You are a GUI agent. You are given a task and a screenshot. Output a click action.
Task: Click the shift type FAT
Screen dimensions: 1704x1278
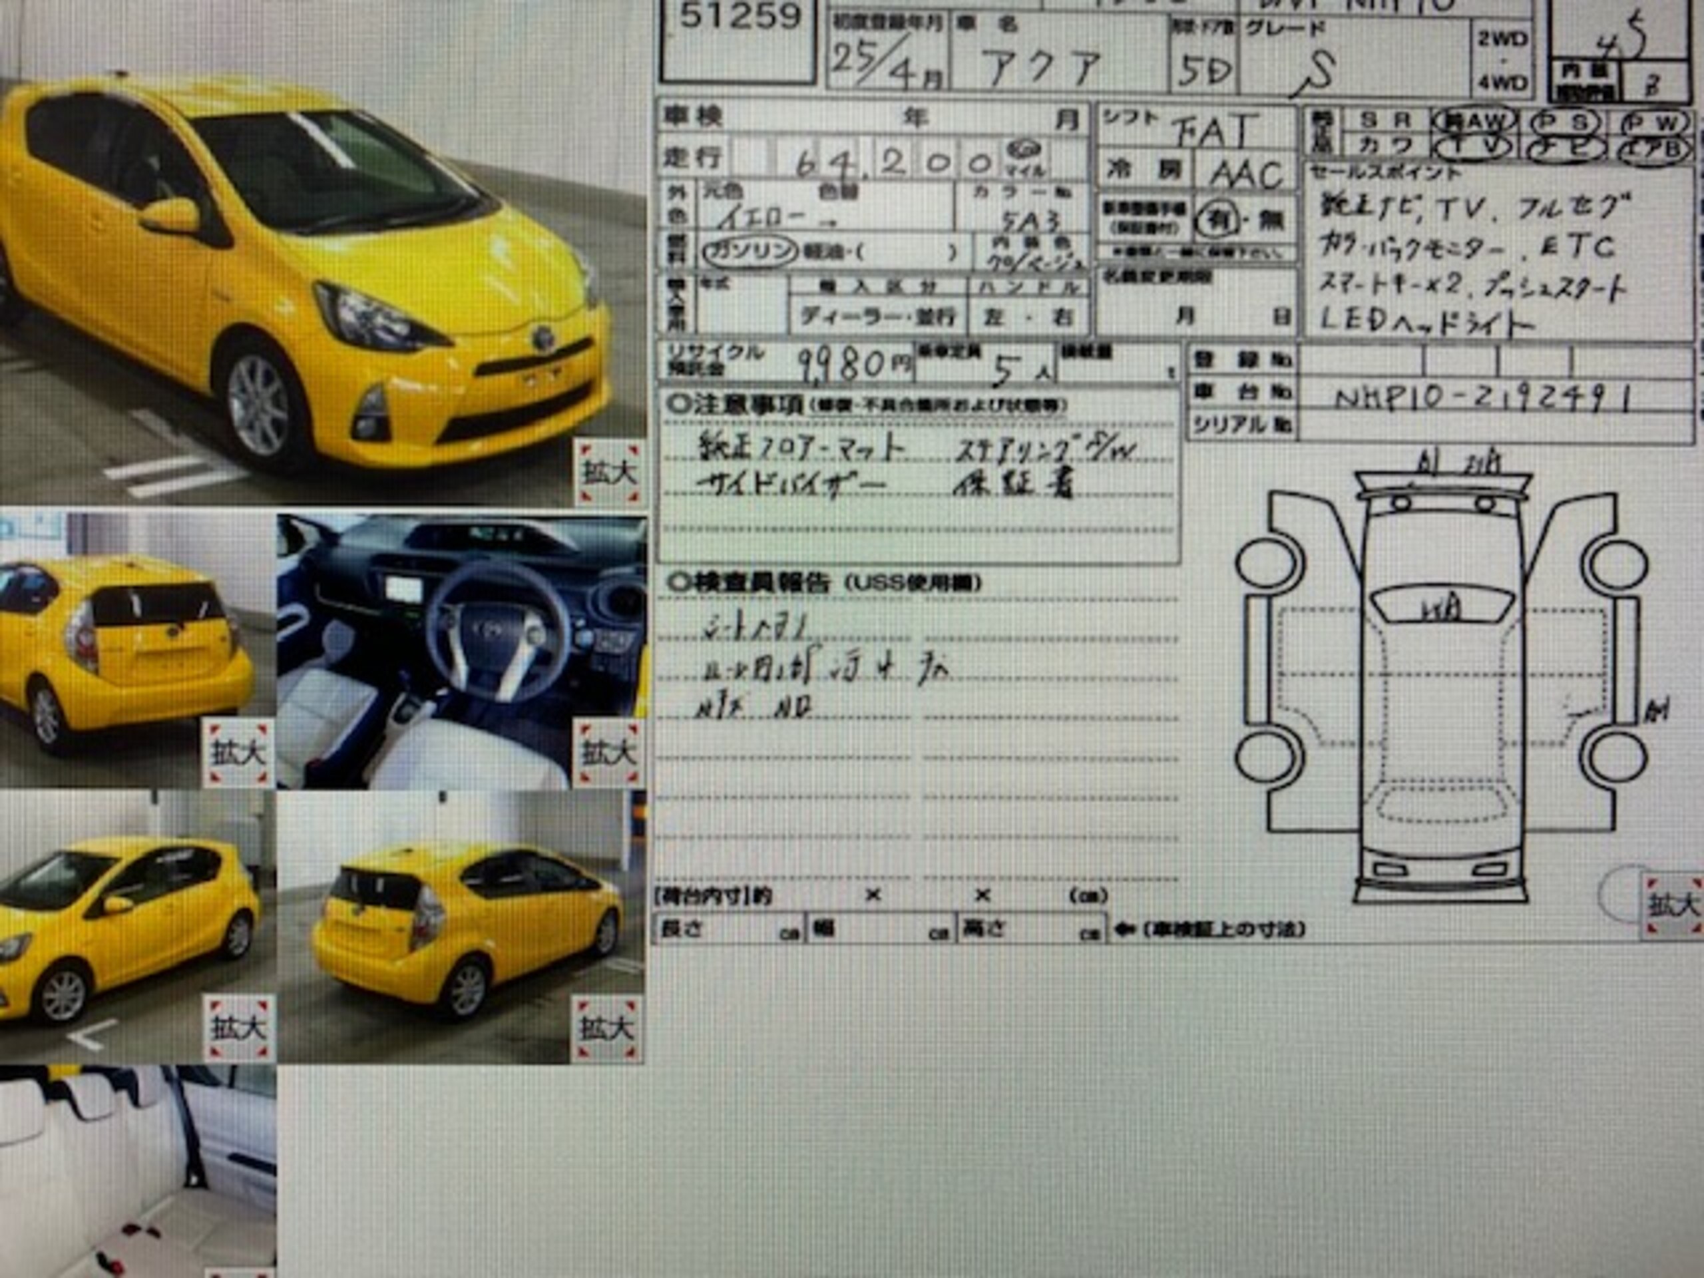(1214, 132)
